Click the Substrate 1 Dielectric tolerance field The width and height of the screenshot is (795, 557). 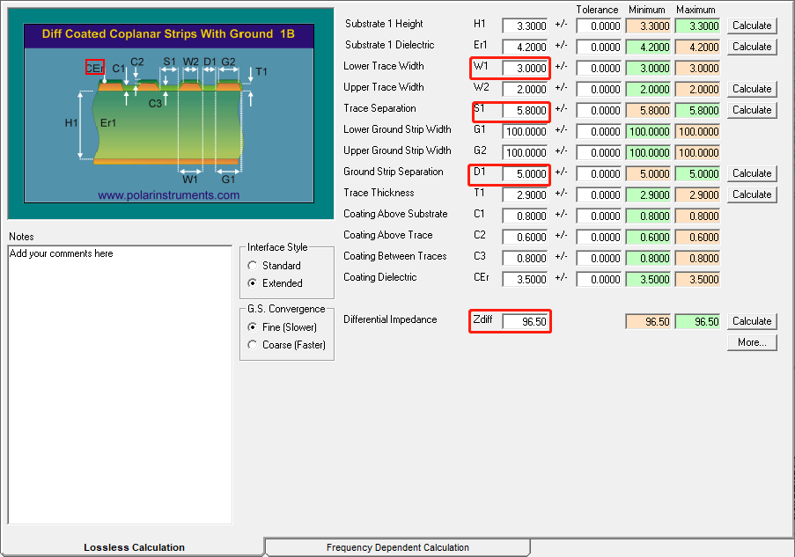click(x=599, y=48)
